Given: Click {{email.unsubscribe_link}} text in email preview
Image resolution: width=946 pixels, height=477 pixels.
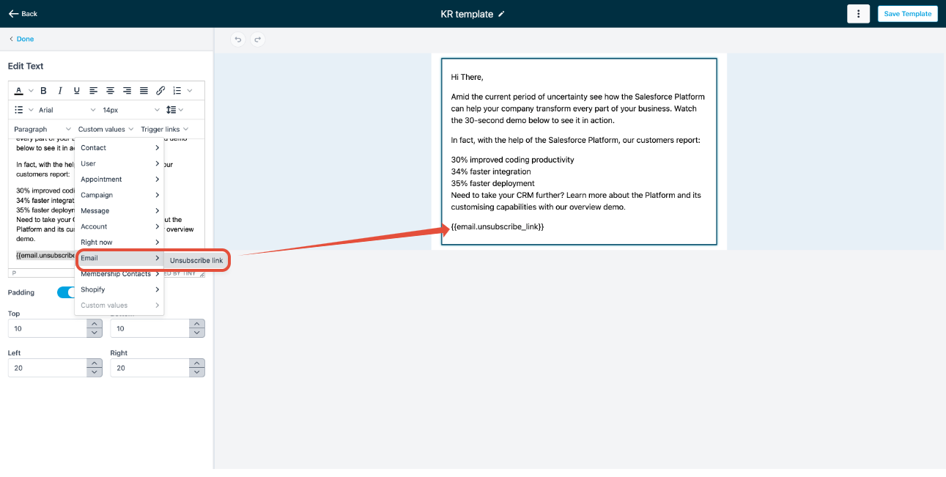Looking at the screenshot, I should point(498,227).
